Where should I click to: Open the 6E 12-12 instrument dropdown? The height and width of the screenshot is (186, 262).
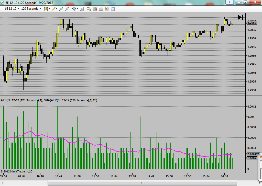tap(12, 9)
